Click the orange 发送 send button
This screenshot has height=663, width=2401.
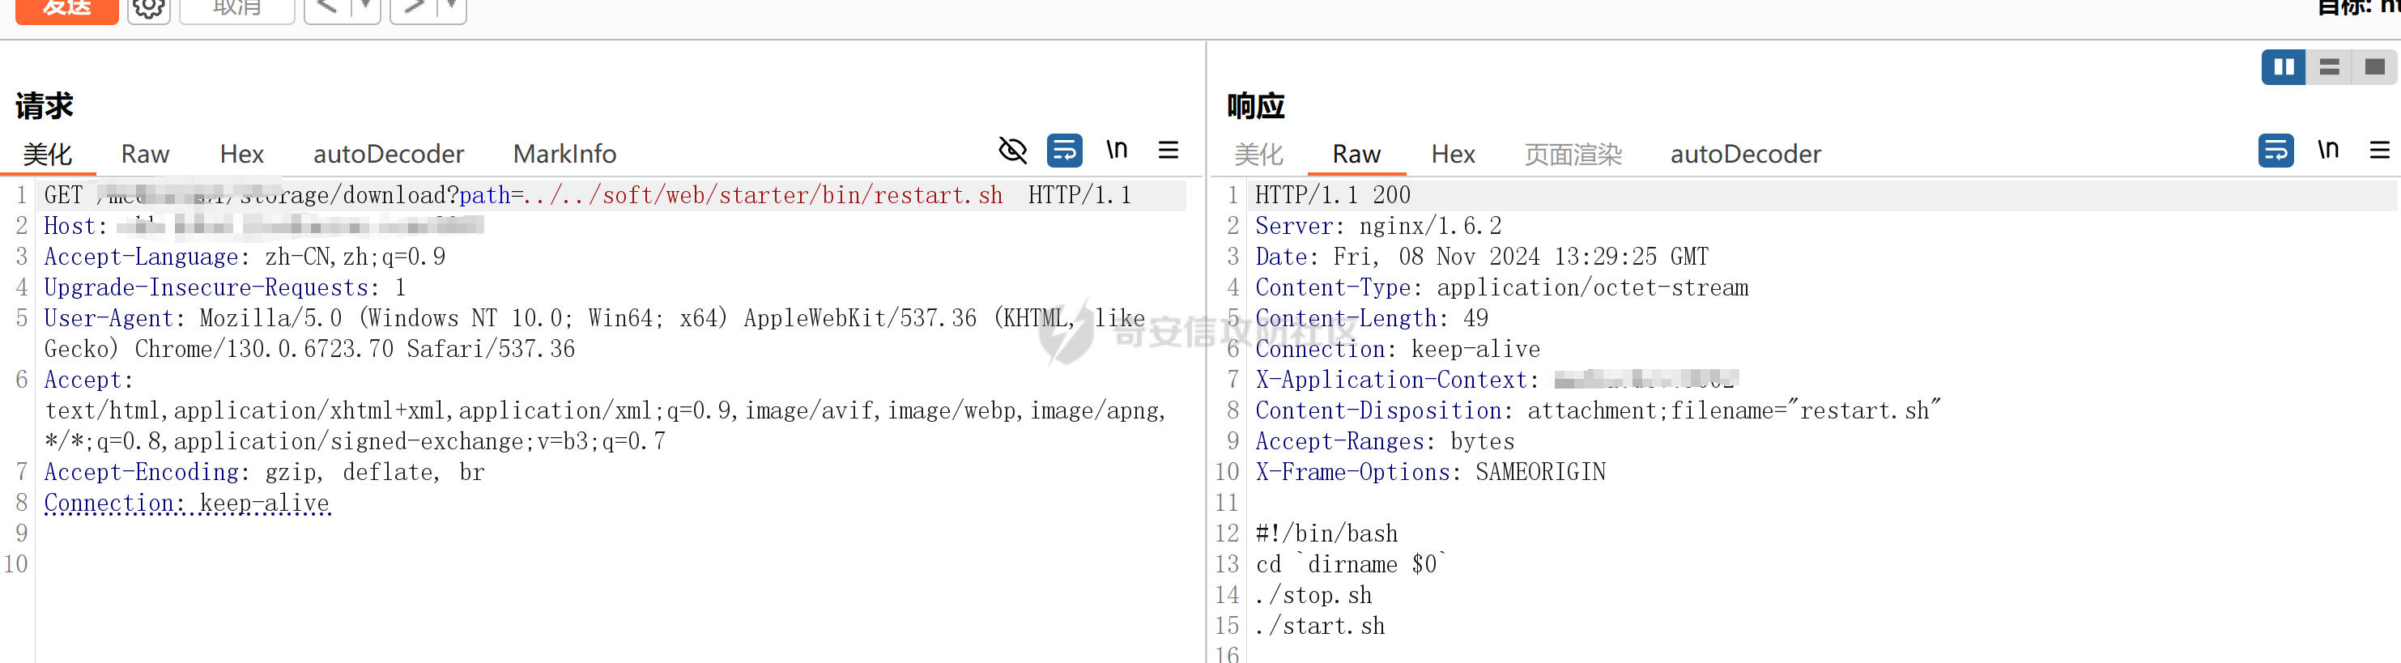tap(67, 10)
